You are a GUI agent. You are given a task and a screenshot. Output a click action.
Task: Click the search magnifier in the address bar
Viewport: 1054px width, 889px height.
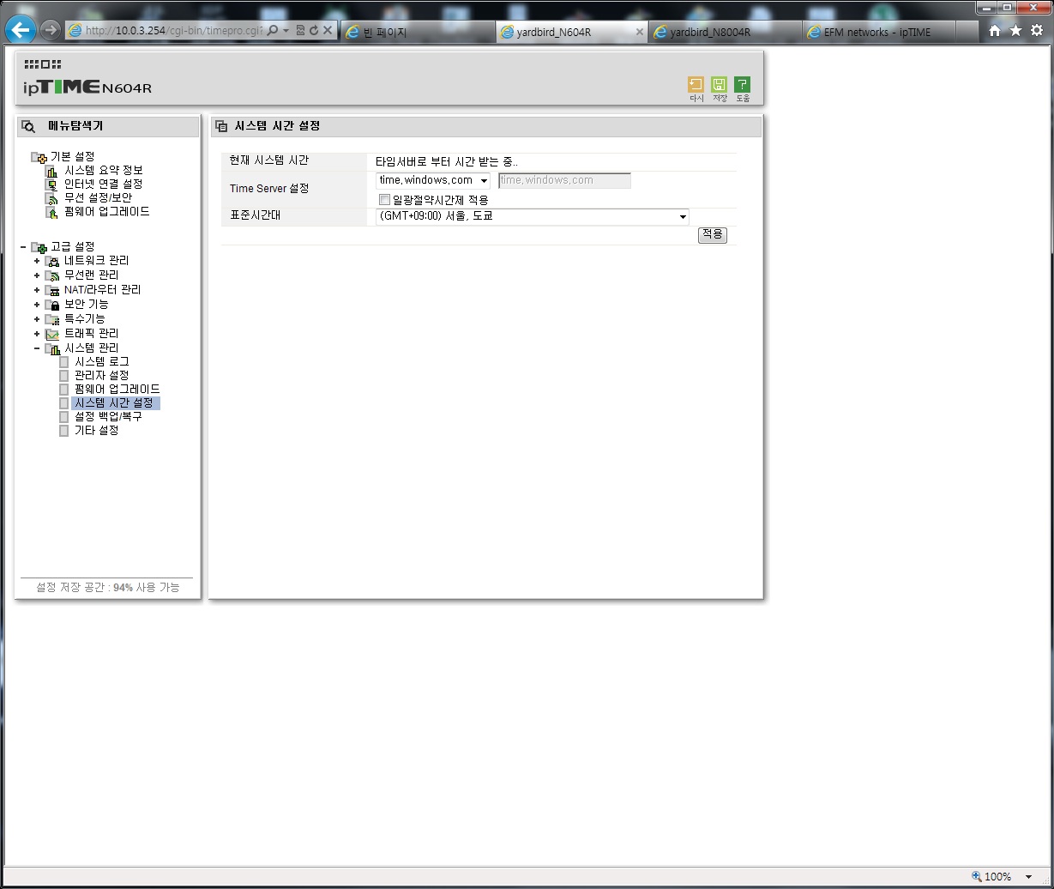273,31
